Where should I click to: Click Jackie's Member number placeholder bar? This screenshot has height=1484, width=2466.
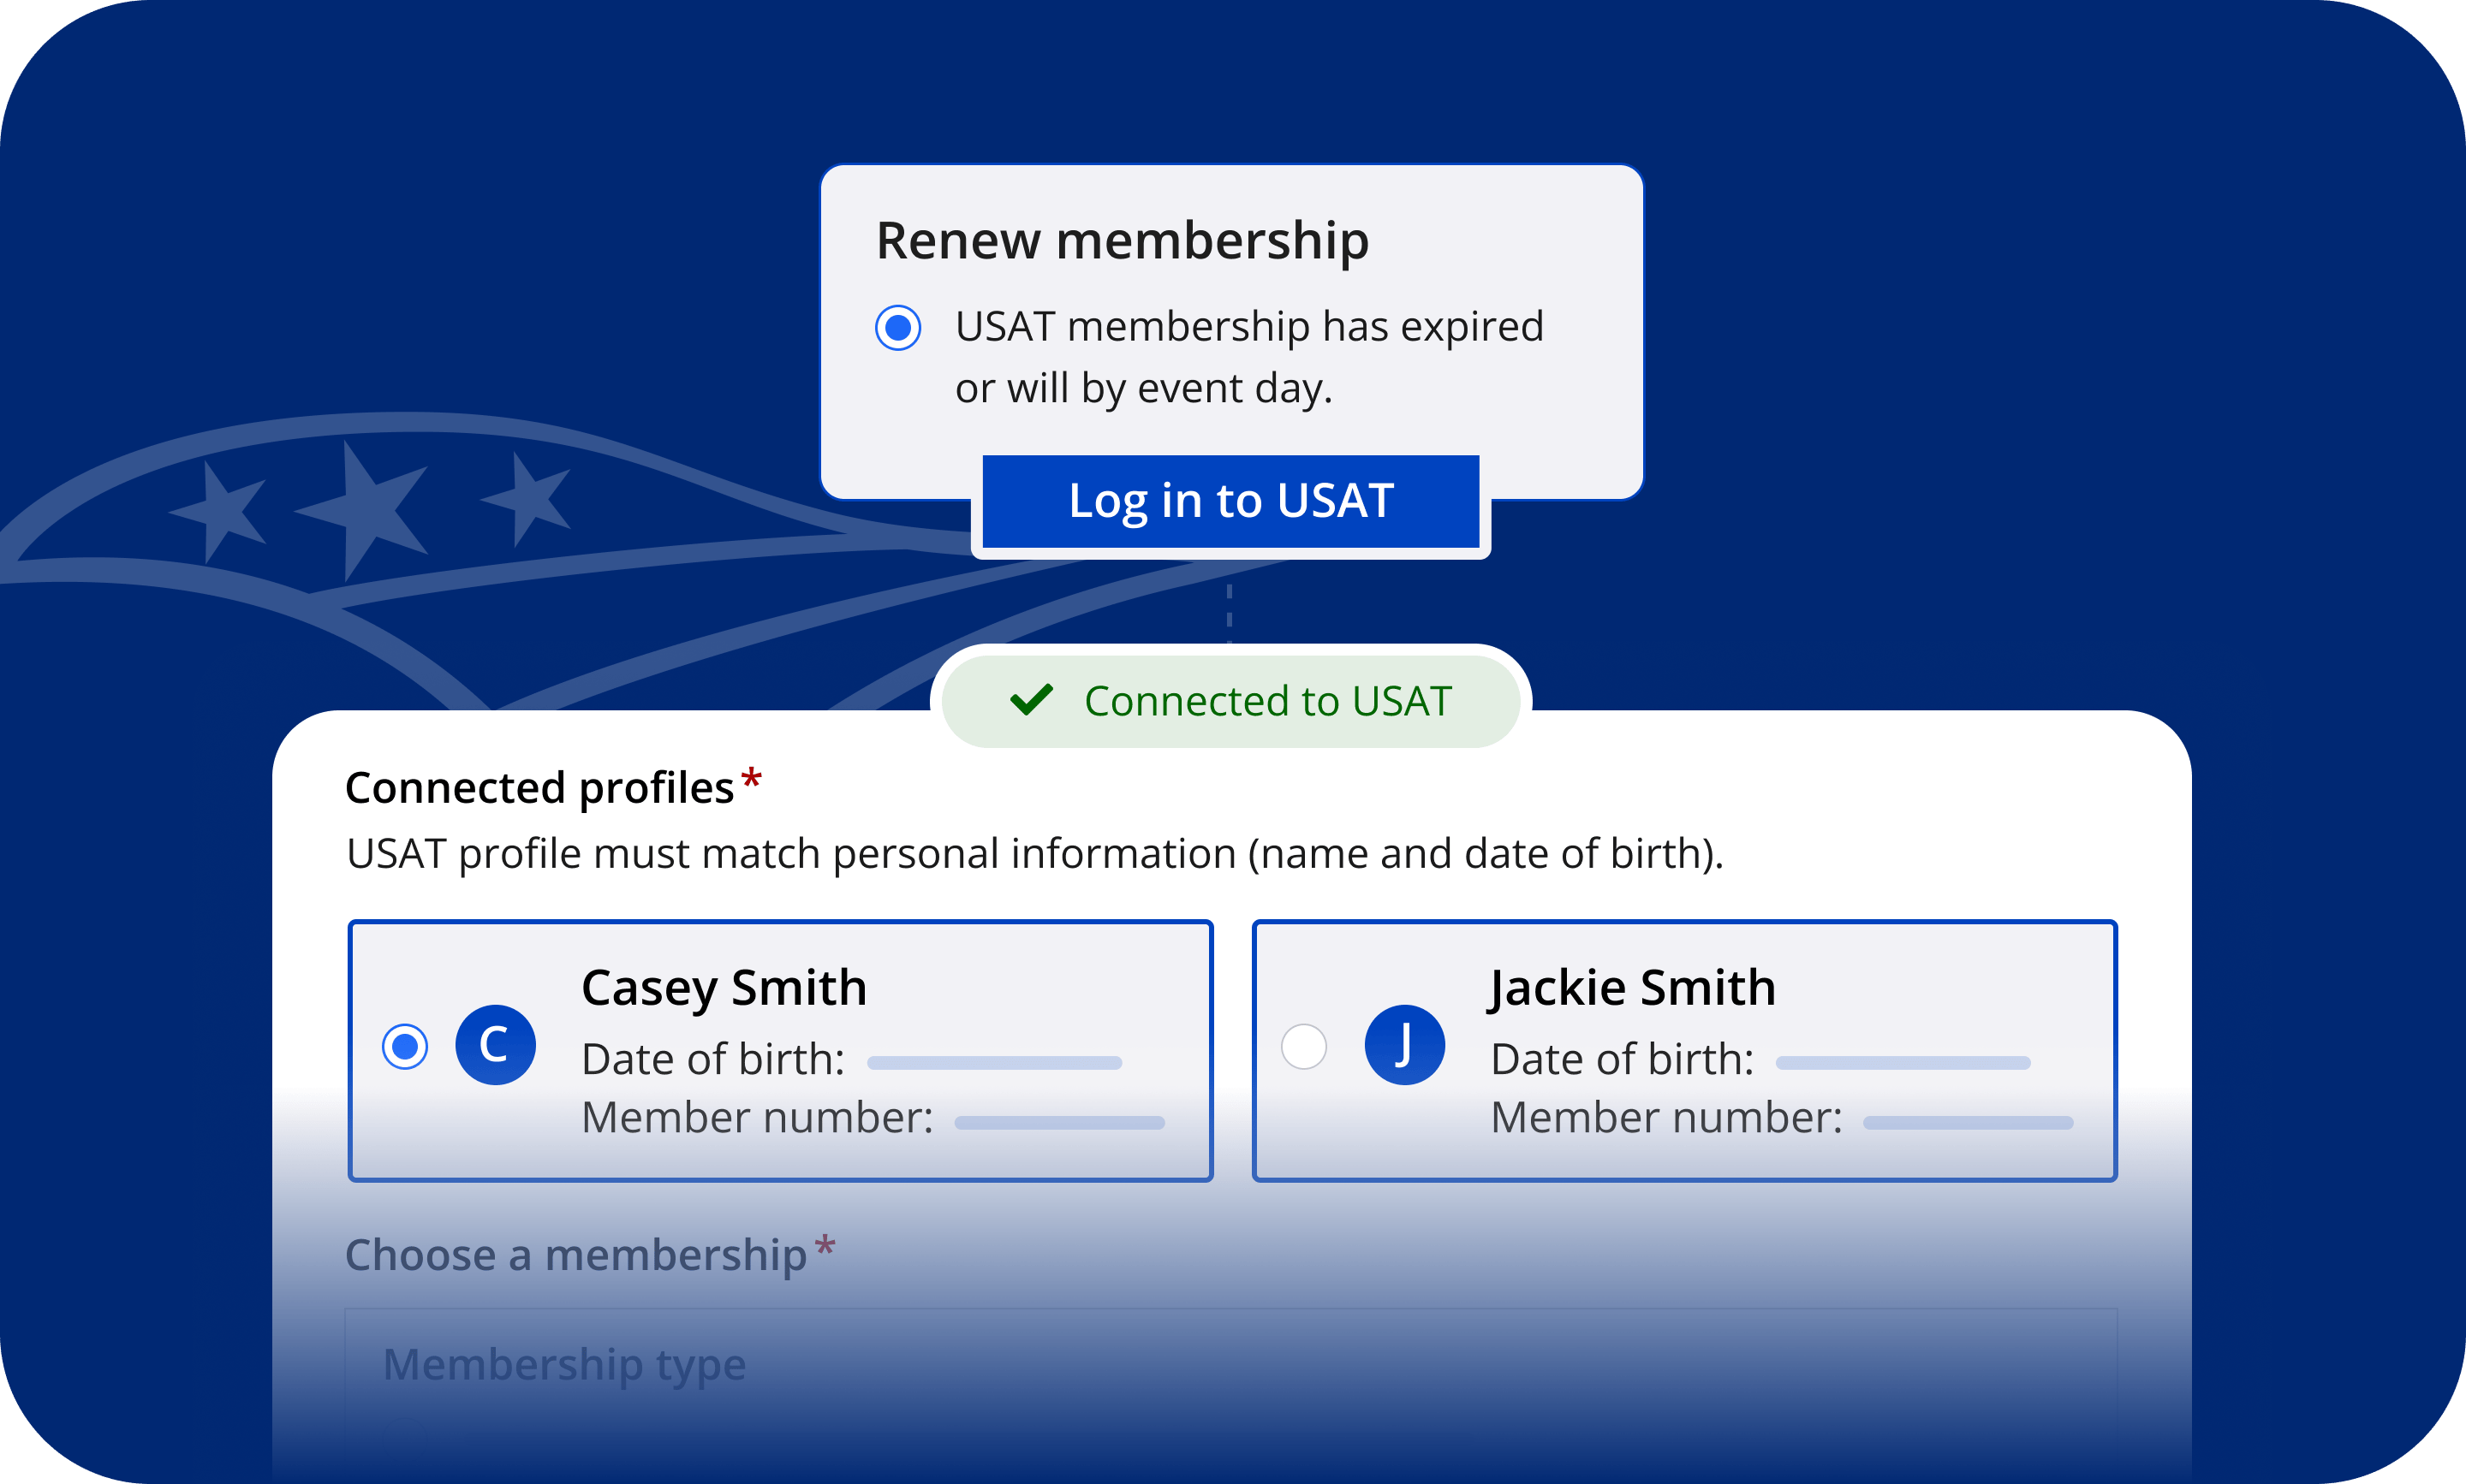pyautogui.click(x=1967, y=1123)
